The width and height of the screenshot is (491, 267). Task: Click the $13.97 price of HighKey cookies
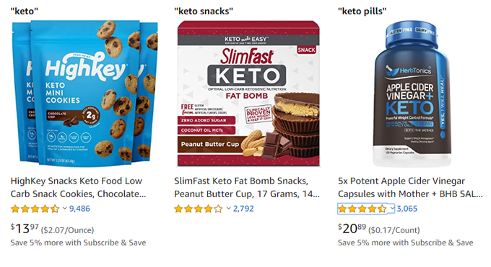25,229
